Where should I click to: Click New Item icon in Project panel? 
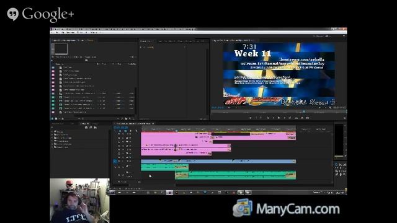[x=130, y=118]
